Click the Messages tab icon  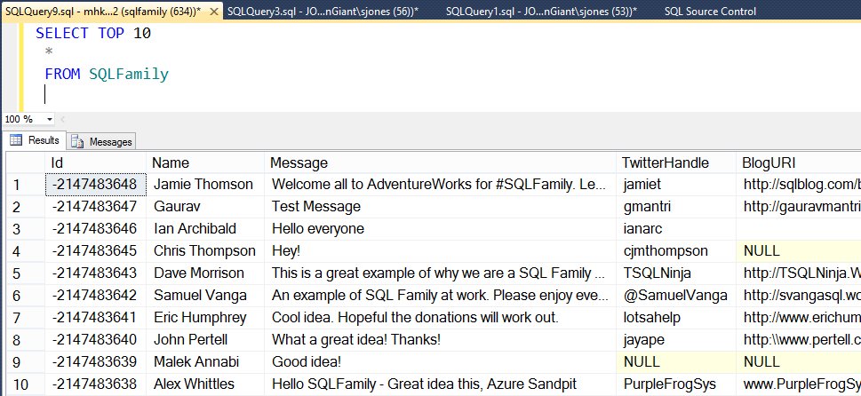point(77,141)
